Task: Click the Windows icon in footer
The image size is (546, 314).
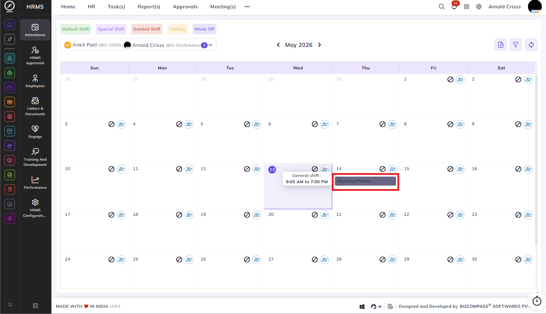Action: [362, 306]
